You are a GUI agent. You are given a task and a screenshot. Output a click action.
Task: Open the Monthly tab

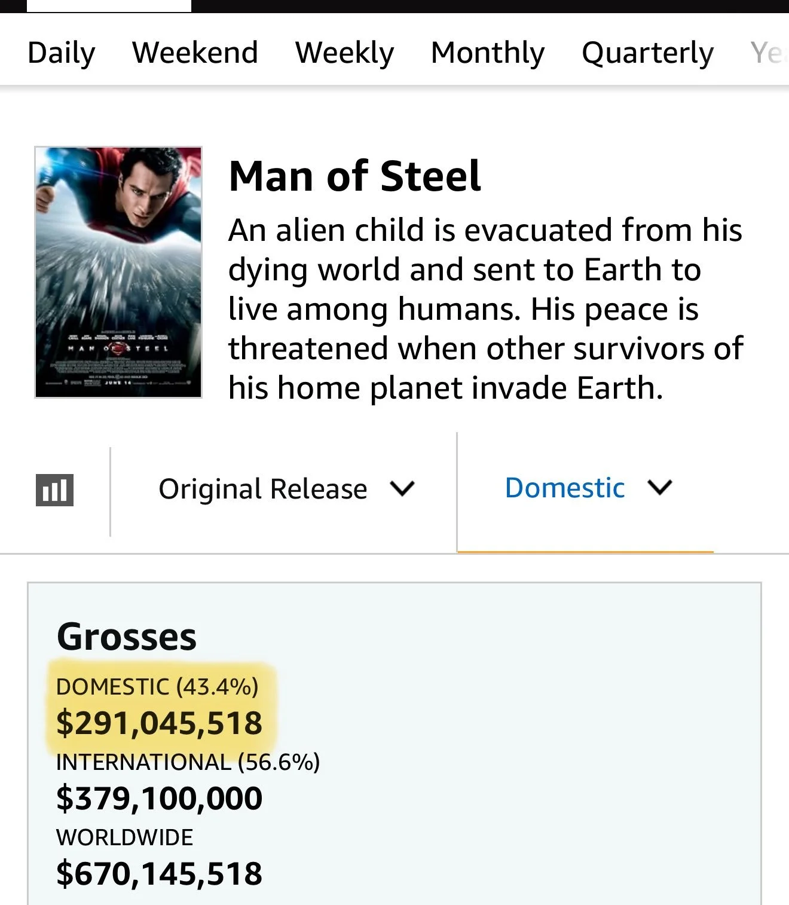click(x=488, y=53)
